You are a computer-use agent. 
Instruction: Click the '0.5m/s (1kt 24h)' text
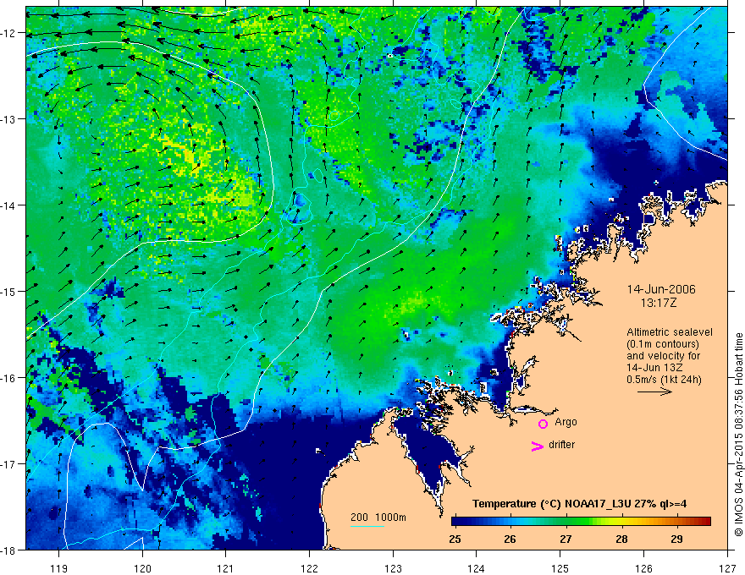click(x=664, y=380)
